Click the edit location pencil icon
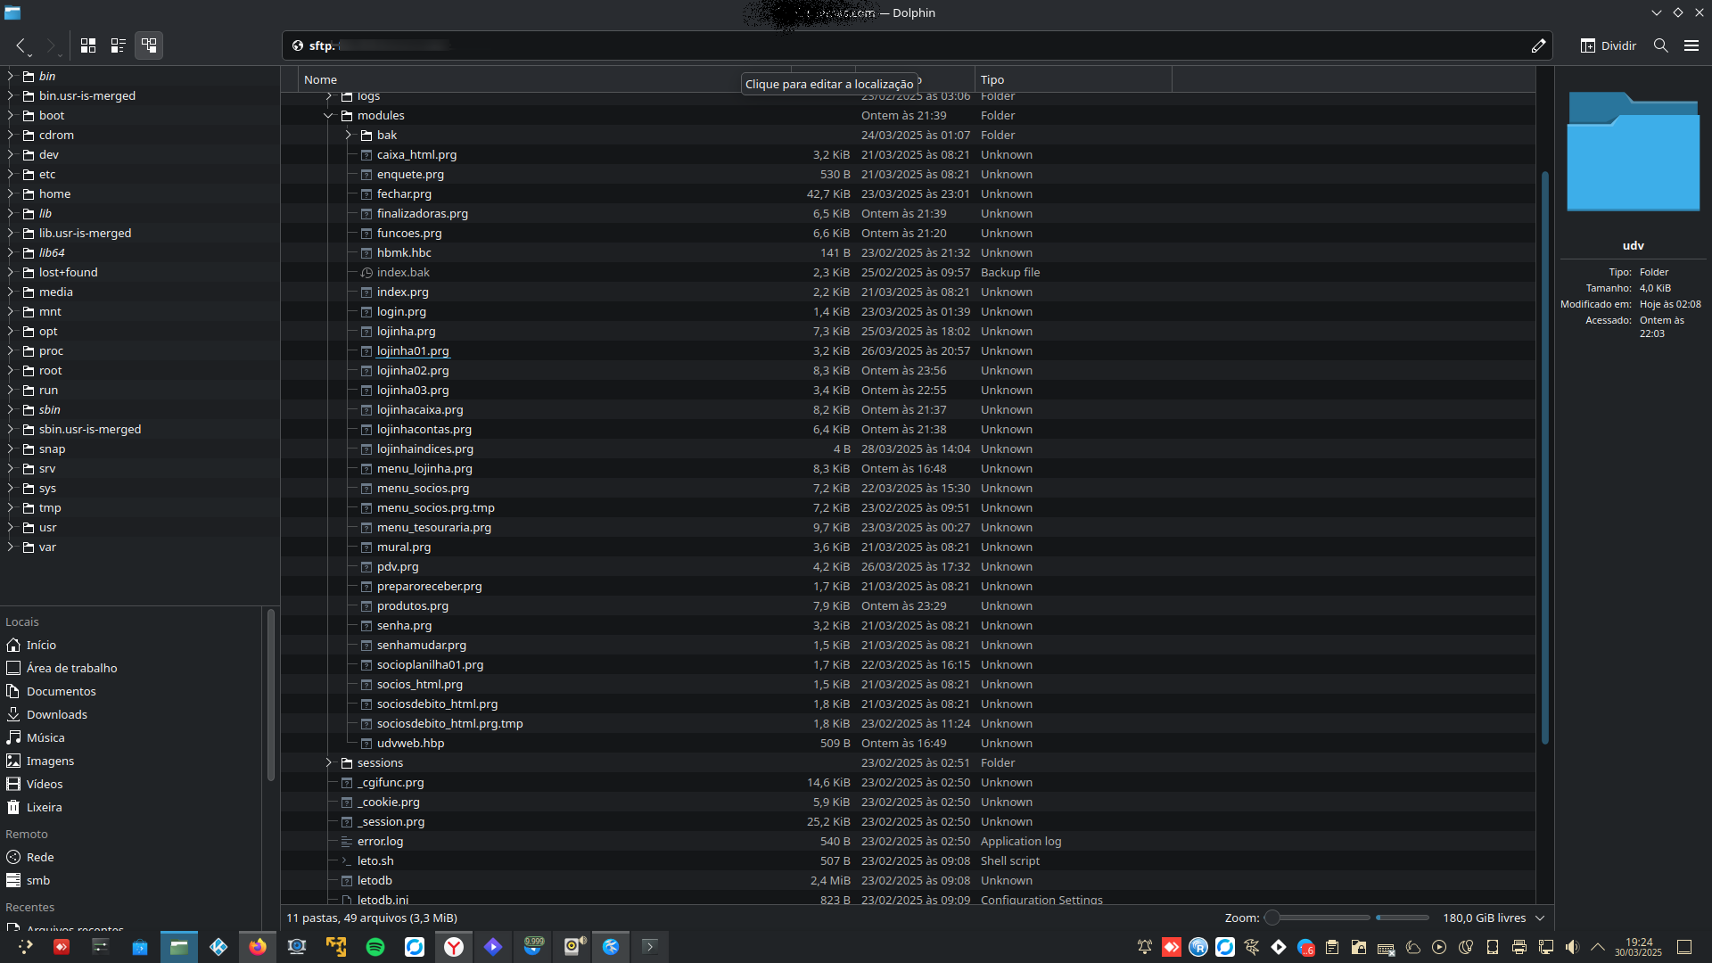This screenshot has height=963, width=1712. pyautogui.click(x=1538, y=45)
